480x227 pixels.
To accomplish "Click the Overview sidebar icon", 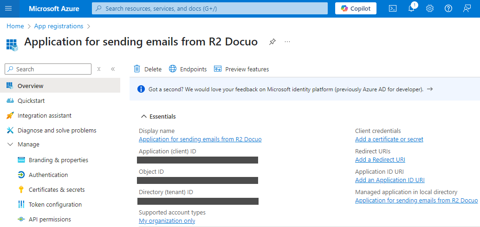I will click(10, 86).
